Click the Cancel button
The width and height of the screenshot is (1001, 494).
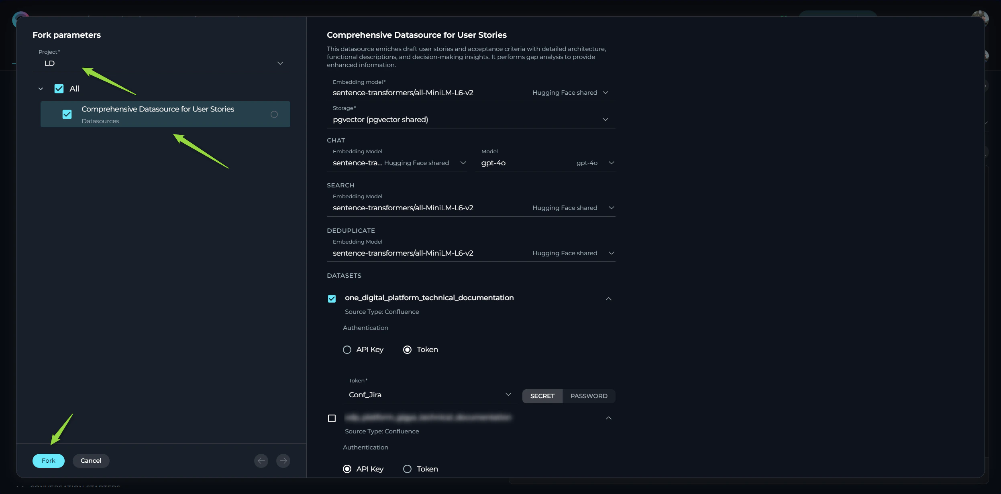coord(91,460)
